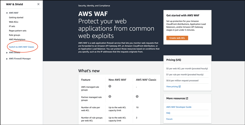Expand the AWS Firewall Manager section
The height and width of the screenshot is (125, 245).
click(x=7, y=59)
